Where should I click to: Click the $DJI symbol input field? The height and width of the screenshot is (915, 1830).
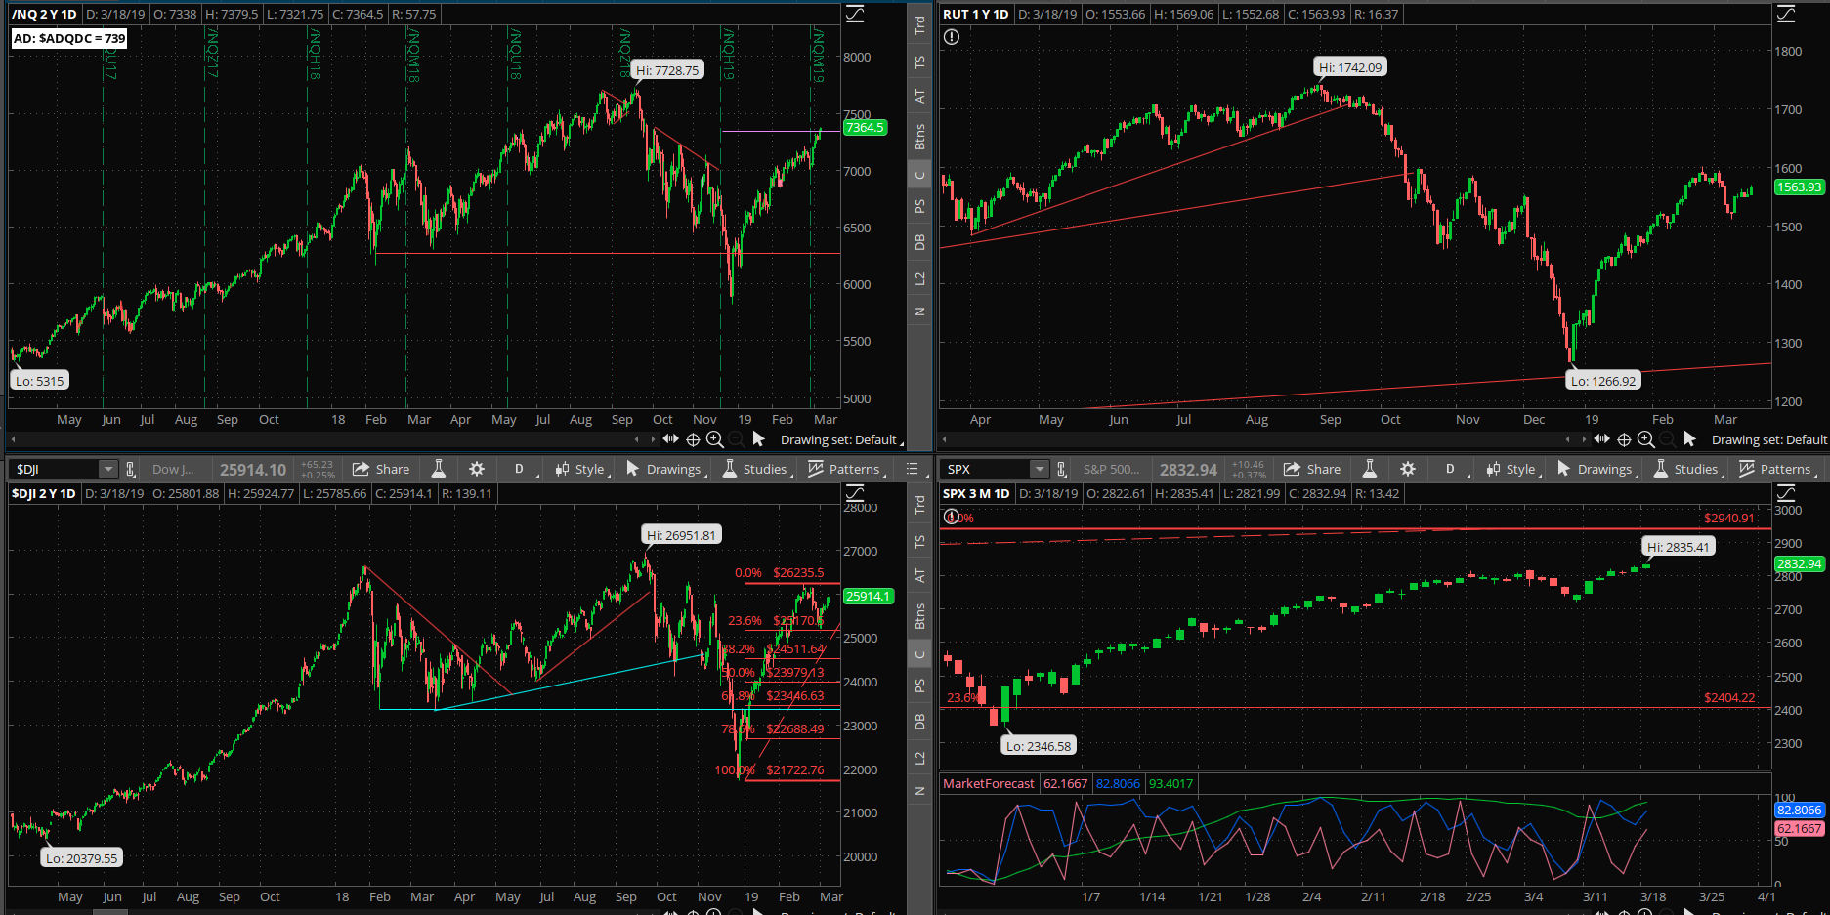(x=55, y=470)
